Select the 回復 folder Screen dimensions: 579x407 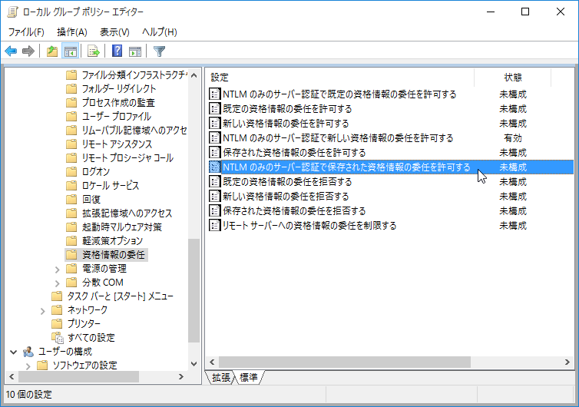click(84, 200)
